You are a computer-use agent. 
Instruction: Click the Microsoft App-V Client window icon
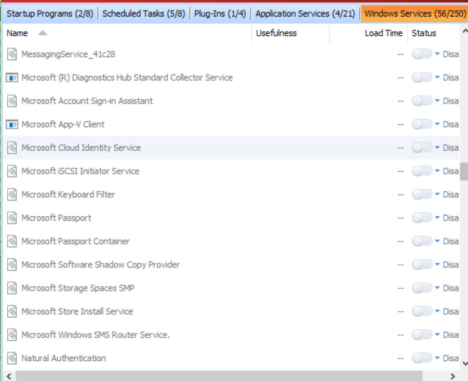click(12, 124)
